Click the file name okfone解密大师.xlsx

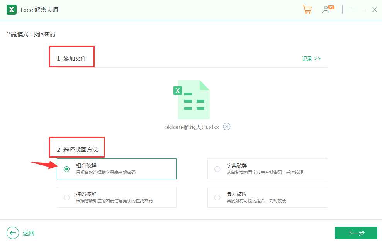[x=192, y=127]
